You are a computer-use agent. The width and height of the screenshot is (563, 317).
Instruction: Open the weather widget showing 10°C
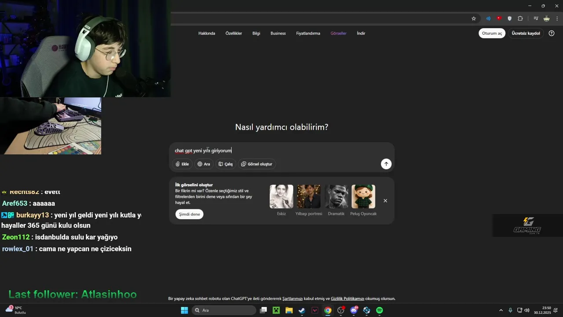(16, 310)
